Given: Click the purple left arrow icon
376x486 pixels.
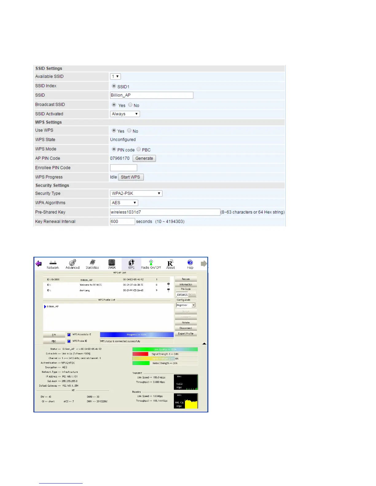Looking at the screenshot, I should (x=38, y=264).
